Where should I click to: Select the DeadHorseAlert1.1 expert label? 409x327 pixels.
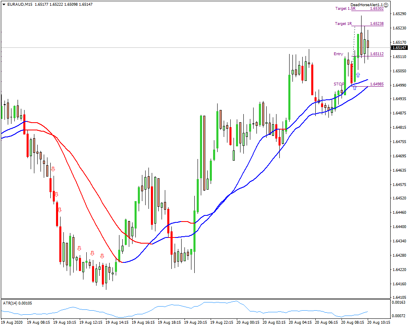click(366, 4)
